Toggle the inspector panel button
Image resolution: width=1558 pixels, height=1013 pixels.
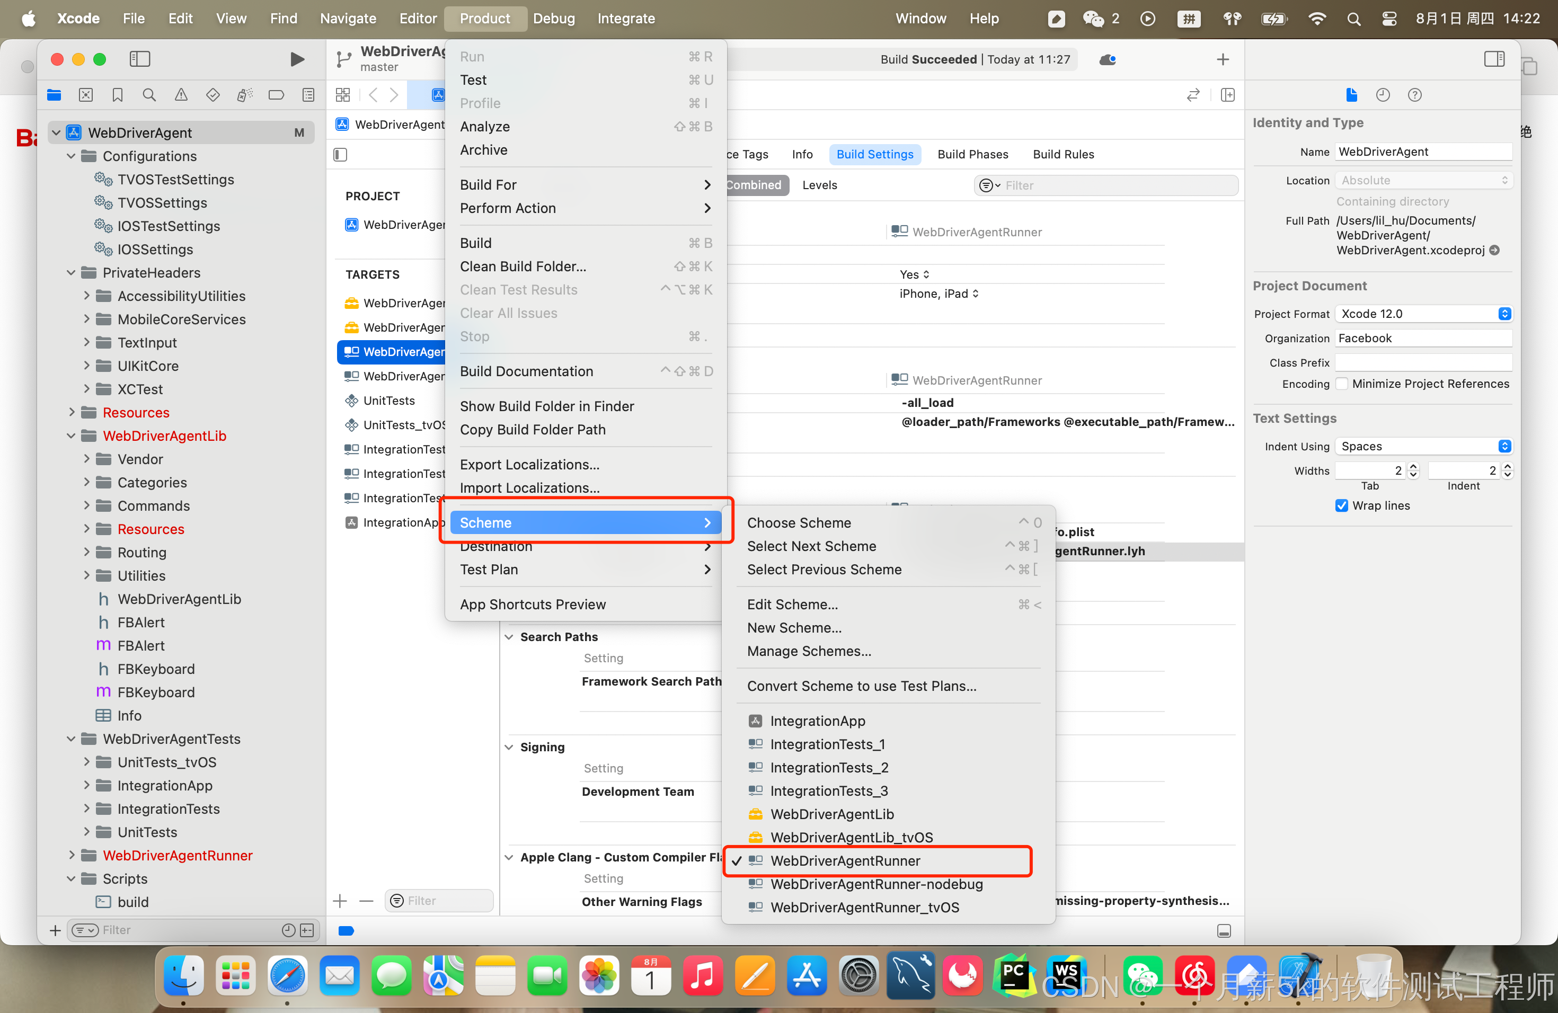[x=1494, y=59]
